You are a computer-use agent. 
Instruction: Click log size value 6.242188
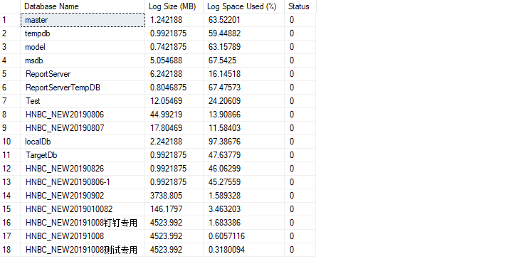166,74
